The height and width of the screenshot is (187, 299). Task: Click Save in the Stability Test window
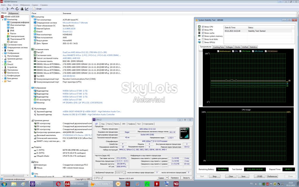[x=243, y=176]
